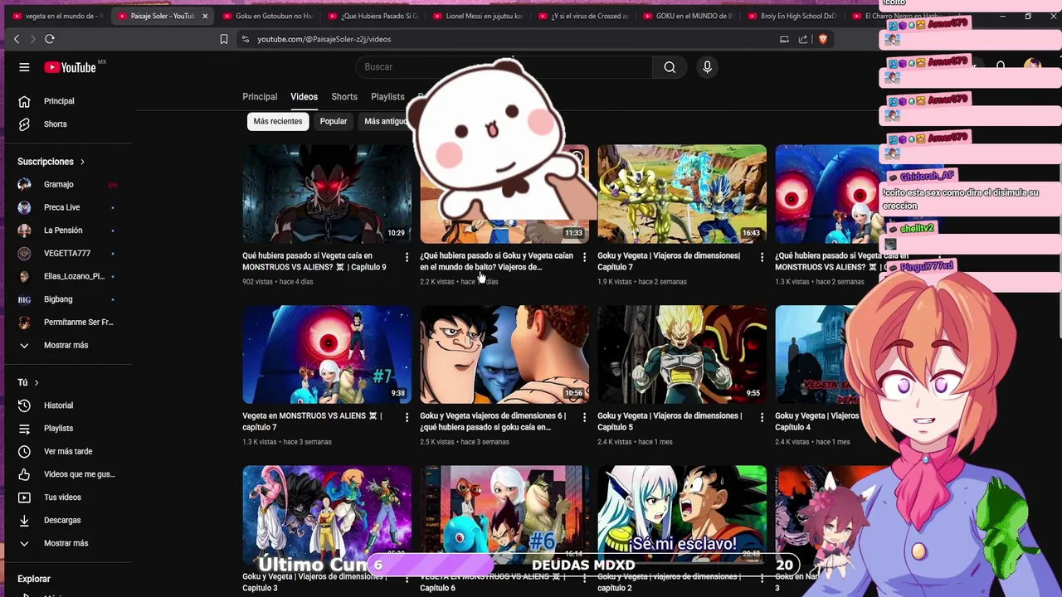Switch to Principal channel tab
This screenshot has width=1062, height=597.
coord(260,97)
